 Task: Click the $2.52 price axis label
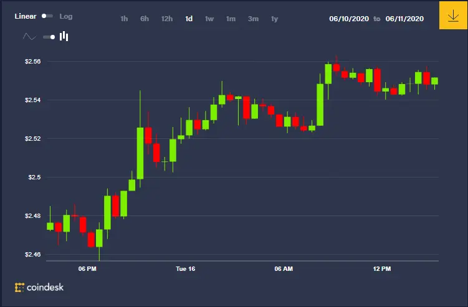[33, 139]
